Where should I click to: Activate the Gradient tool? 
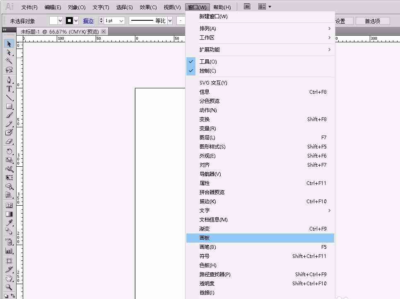pyautogui.click(x=9, y=214)
